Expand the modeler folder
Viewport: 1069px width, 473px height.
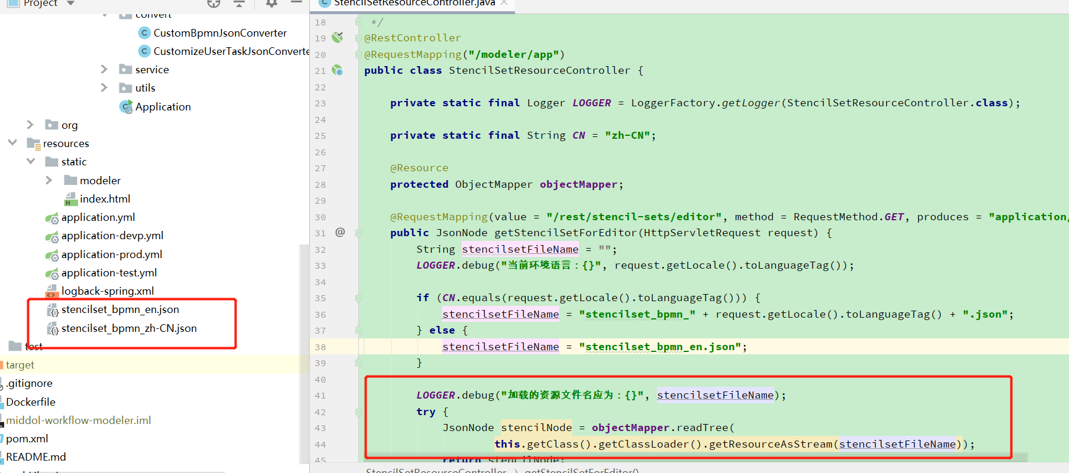[49, 180]
